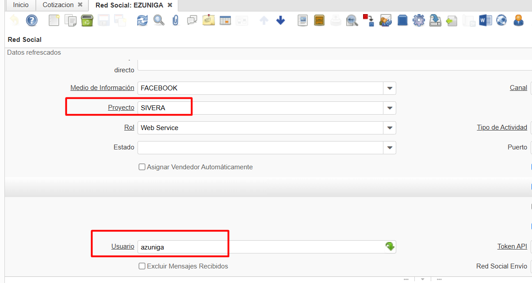
Task: Open process menu with the gear icon
Action: pyautogui.click(x=418, y=20)
